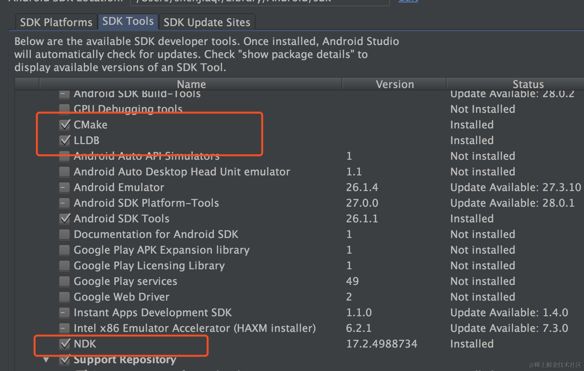This screenshot has width=584, height=371.
Task: Click HAXM installer version 6.2.1
Action: 359,328
